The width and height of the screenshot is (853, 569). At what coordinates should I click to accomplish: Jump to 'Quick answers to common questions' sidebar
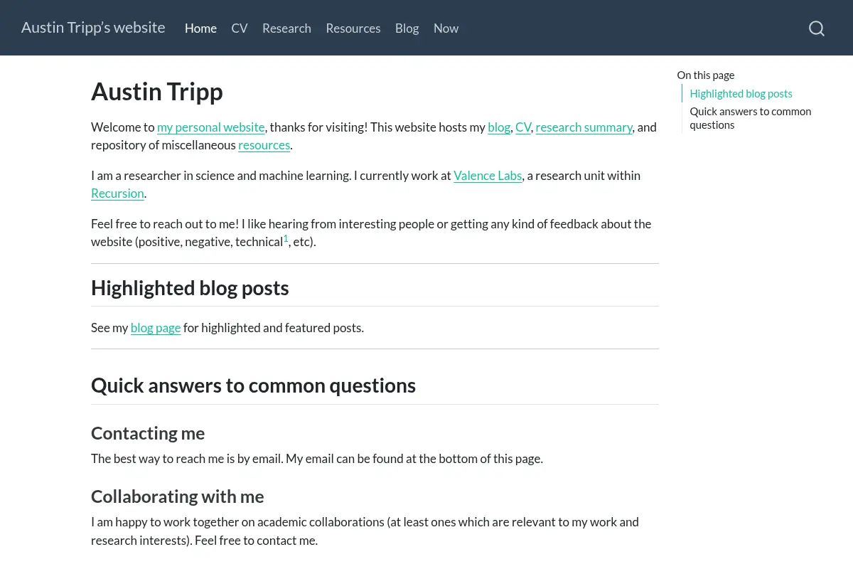coord(751,118)
